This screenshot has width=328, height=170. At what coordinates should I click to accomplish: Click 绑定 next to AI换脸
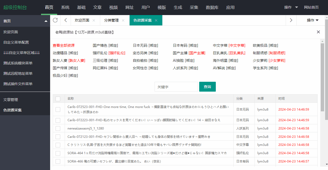[189, 60]
